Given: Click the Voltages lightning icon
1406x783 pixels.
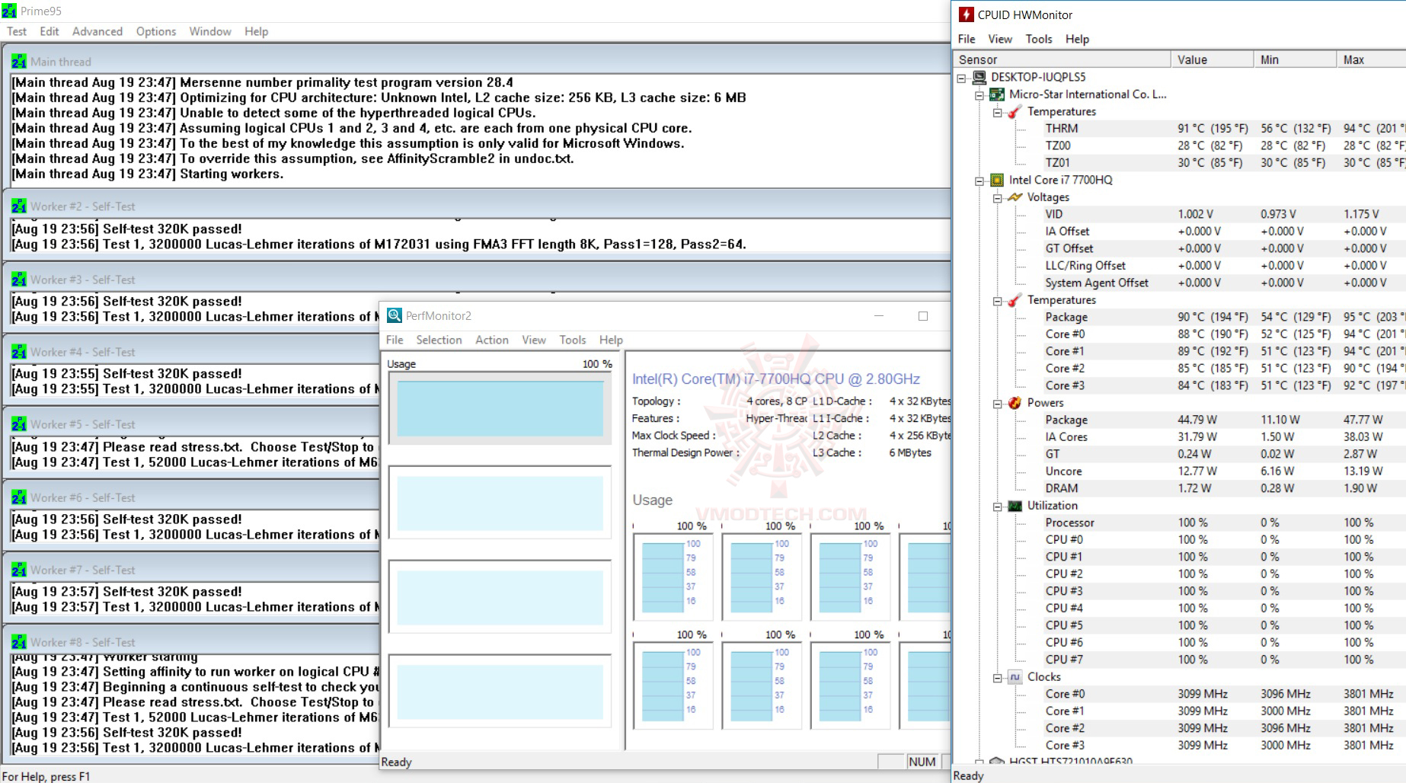Looking at the screenshot, I should pyautogui.click(x=1015, y=197).
